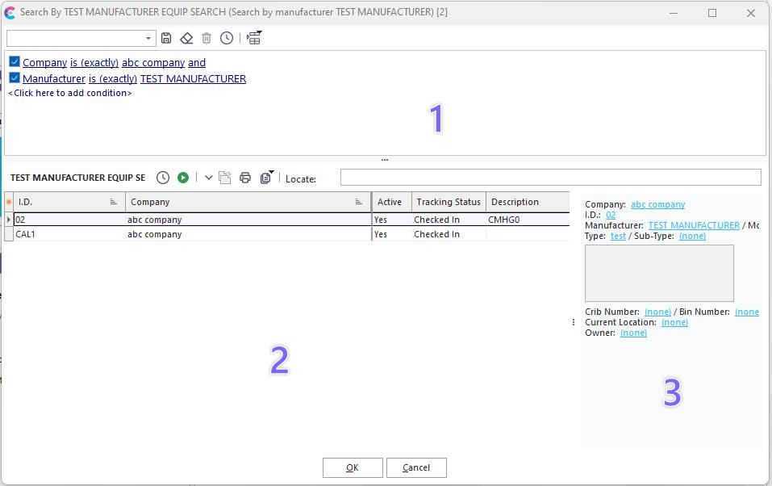The image size is (772, 486).
Task: Open the I.D. column filter menu
Action: [114, 202]
